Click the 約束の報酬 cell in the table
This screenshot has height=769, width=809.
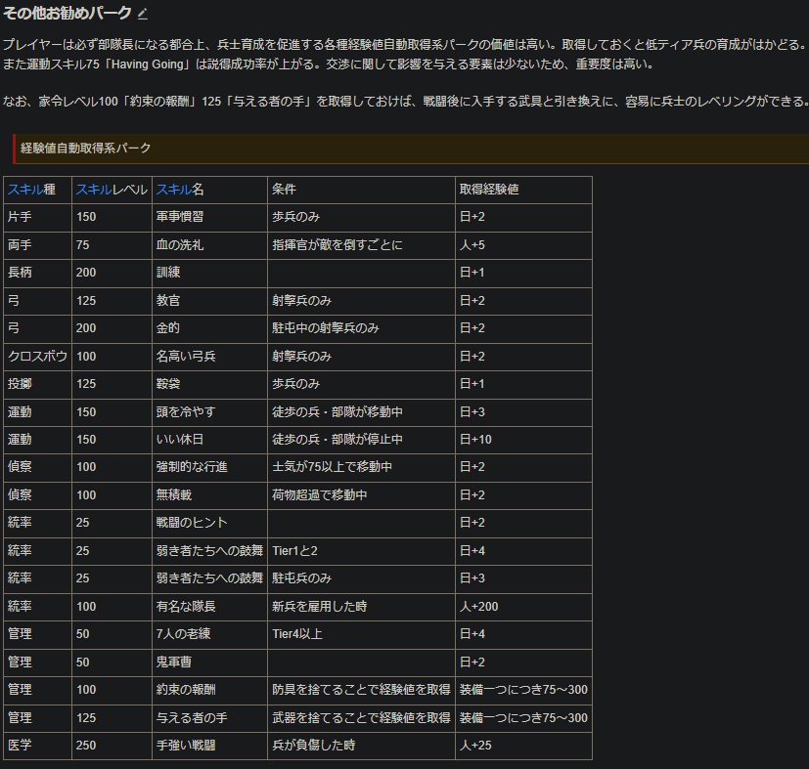[186, 690]
